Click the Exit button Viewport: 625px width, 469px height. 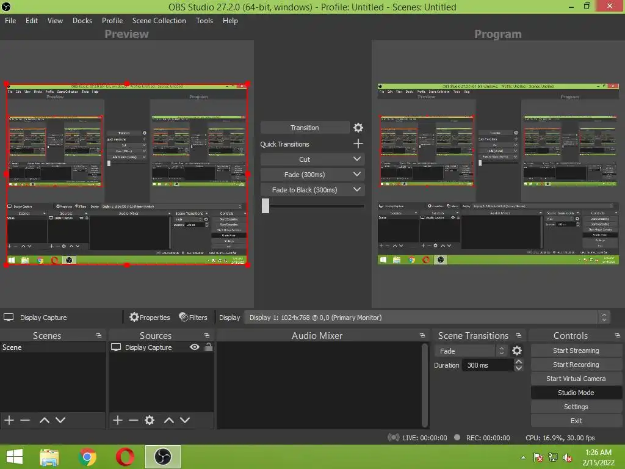[576, 421]
